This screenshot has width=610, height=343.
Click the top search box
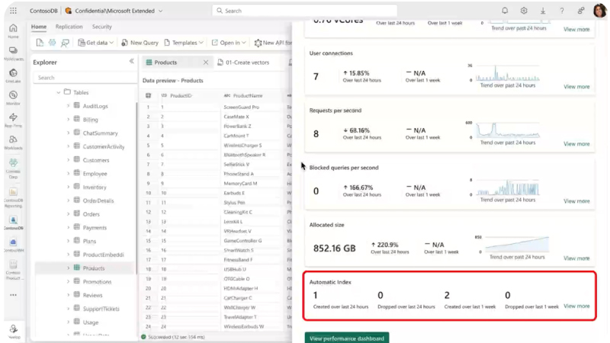[x=304, y=11]
